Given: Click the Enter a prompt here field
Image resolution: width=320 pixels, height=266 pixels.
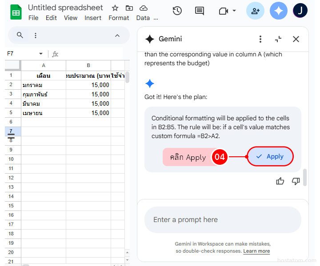Looking at the screenshot, I should 222,219.
